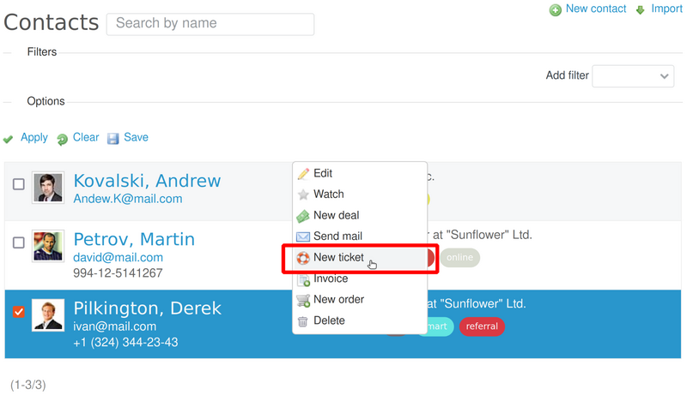Open the Add filter dropdown
This screenshot has height=395, width=687.
tap(634, 76)
